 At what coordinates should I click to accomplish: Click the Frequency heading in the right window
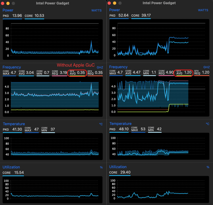(119, 67)
